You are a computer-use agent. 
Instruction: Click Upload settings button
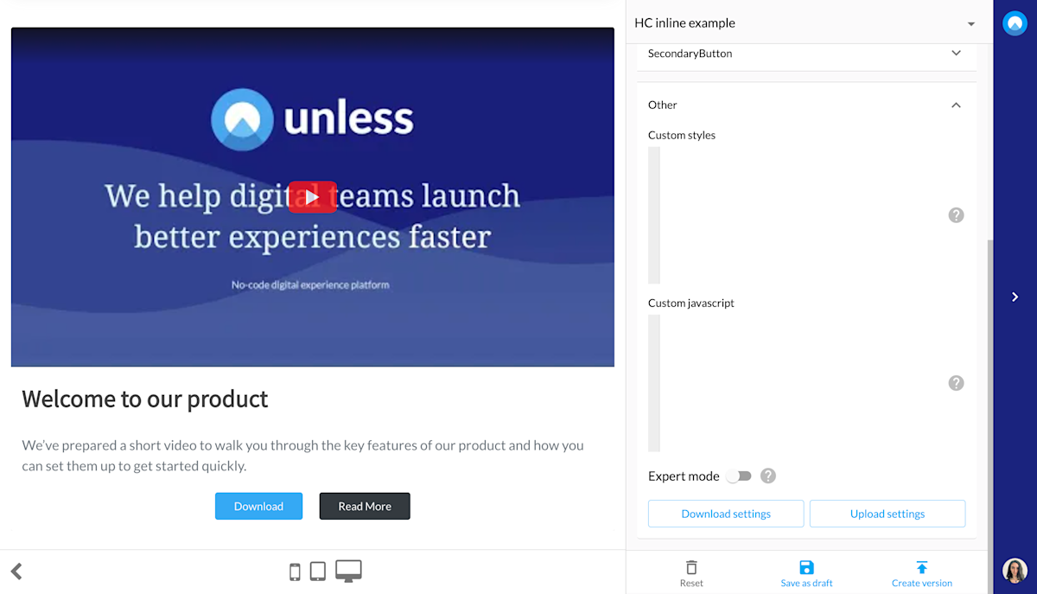887,514
